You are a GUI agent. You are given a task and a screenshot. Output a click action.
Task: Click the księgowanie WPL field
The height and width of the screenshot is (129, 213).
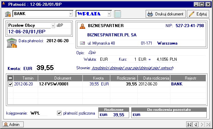[38, 113]
